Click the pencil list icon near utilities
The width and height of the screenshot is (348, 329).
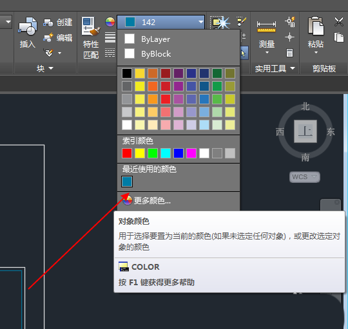coord(242,22)
